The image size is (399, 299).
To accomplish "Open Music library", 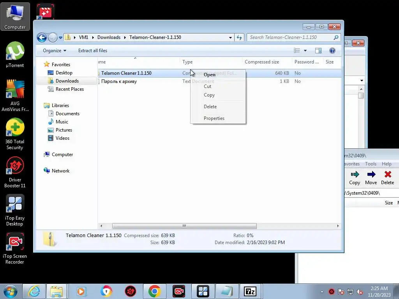I will tap(62, 122).
